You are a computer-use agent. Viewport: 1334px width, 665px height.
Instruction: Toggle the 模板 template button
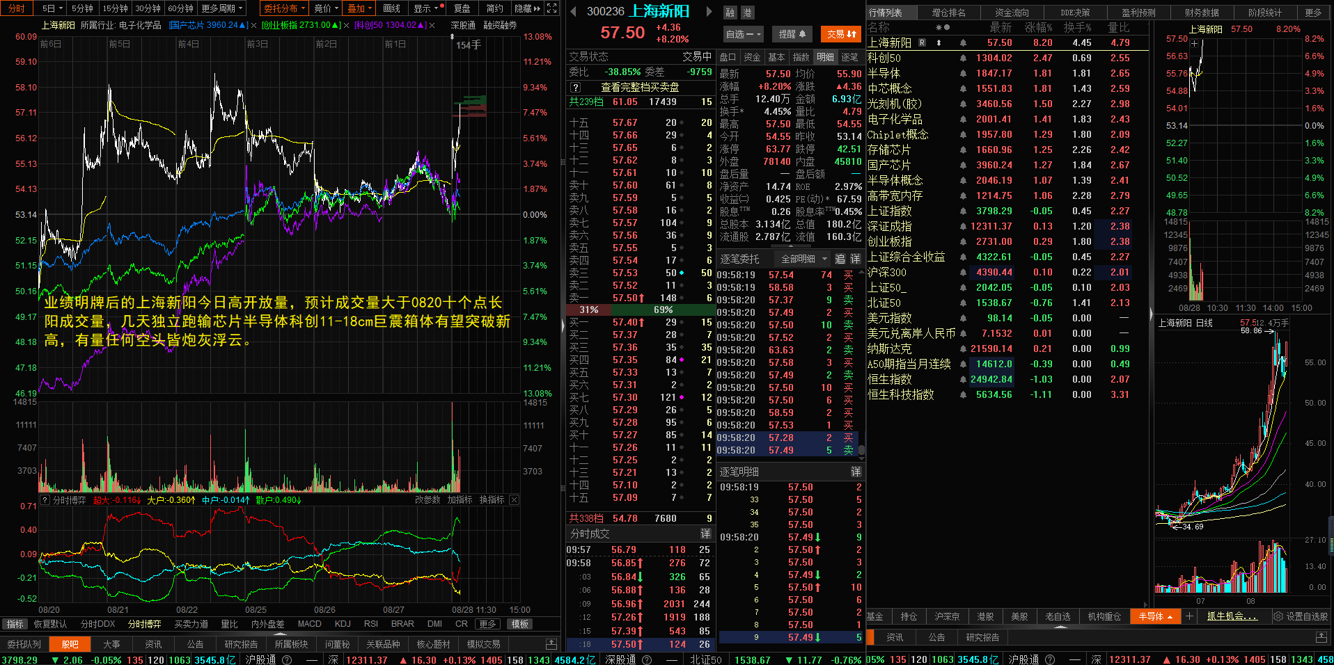point(519,624)
